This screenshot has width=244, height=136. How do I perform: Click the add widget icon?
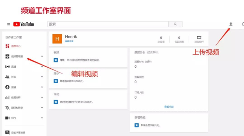pos(199,37)
